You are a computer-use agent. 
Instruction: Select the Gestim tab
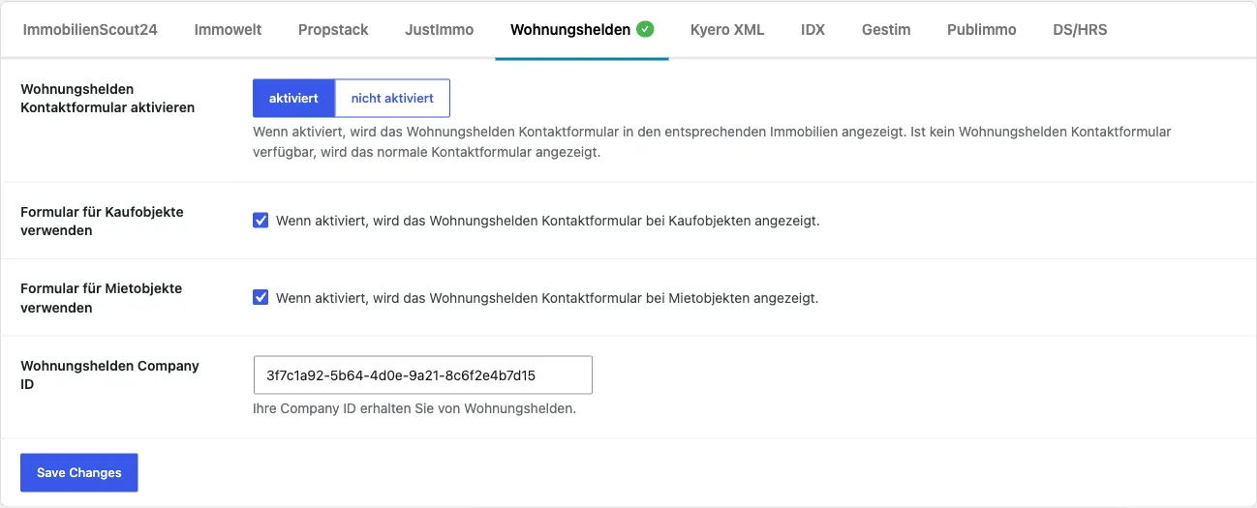click(886, 30)
